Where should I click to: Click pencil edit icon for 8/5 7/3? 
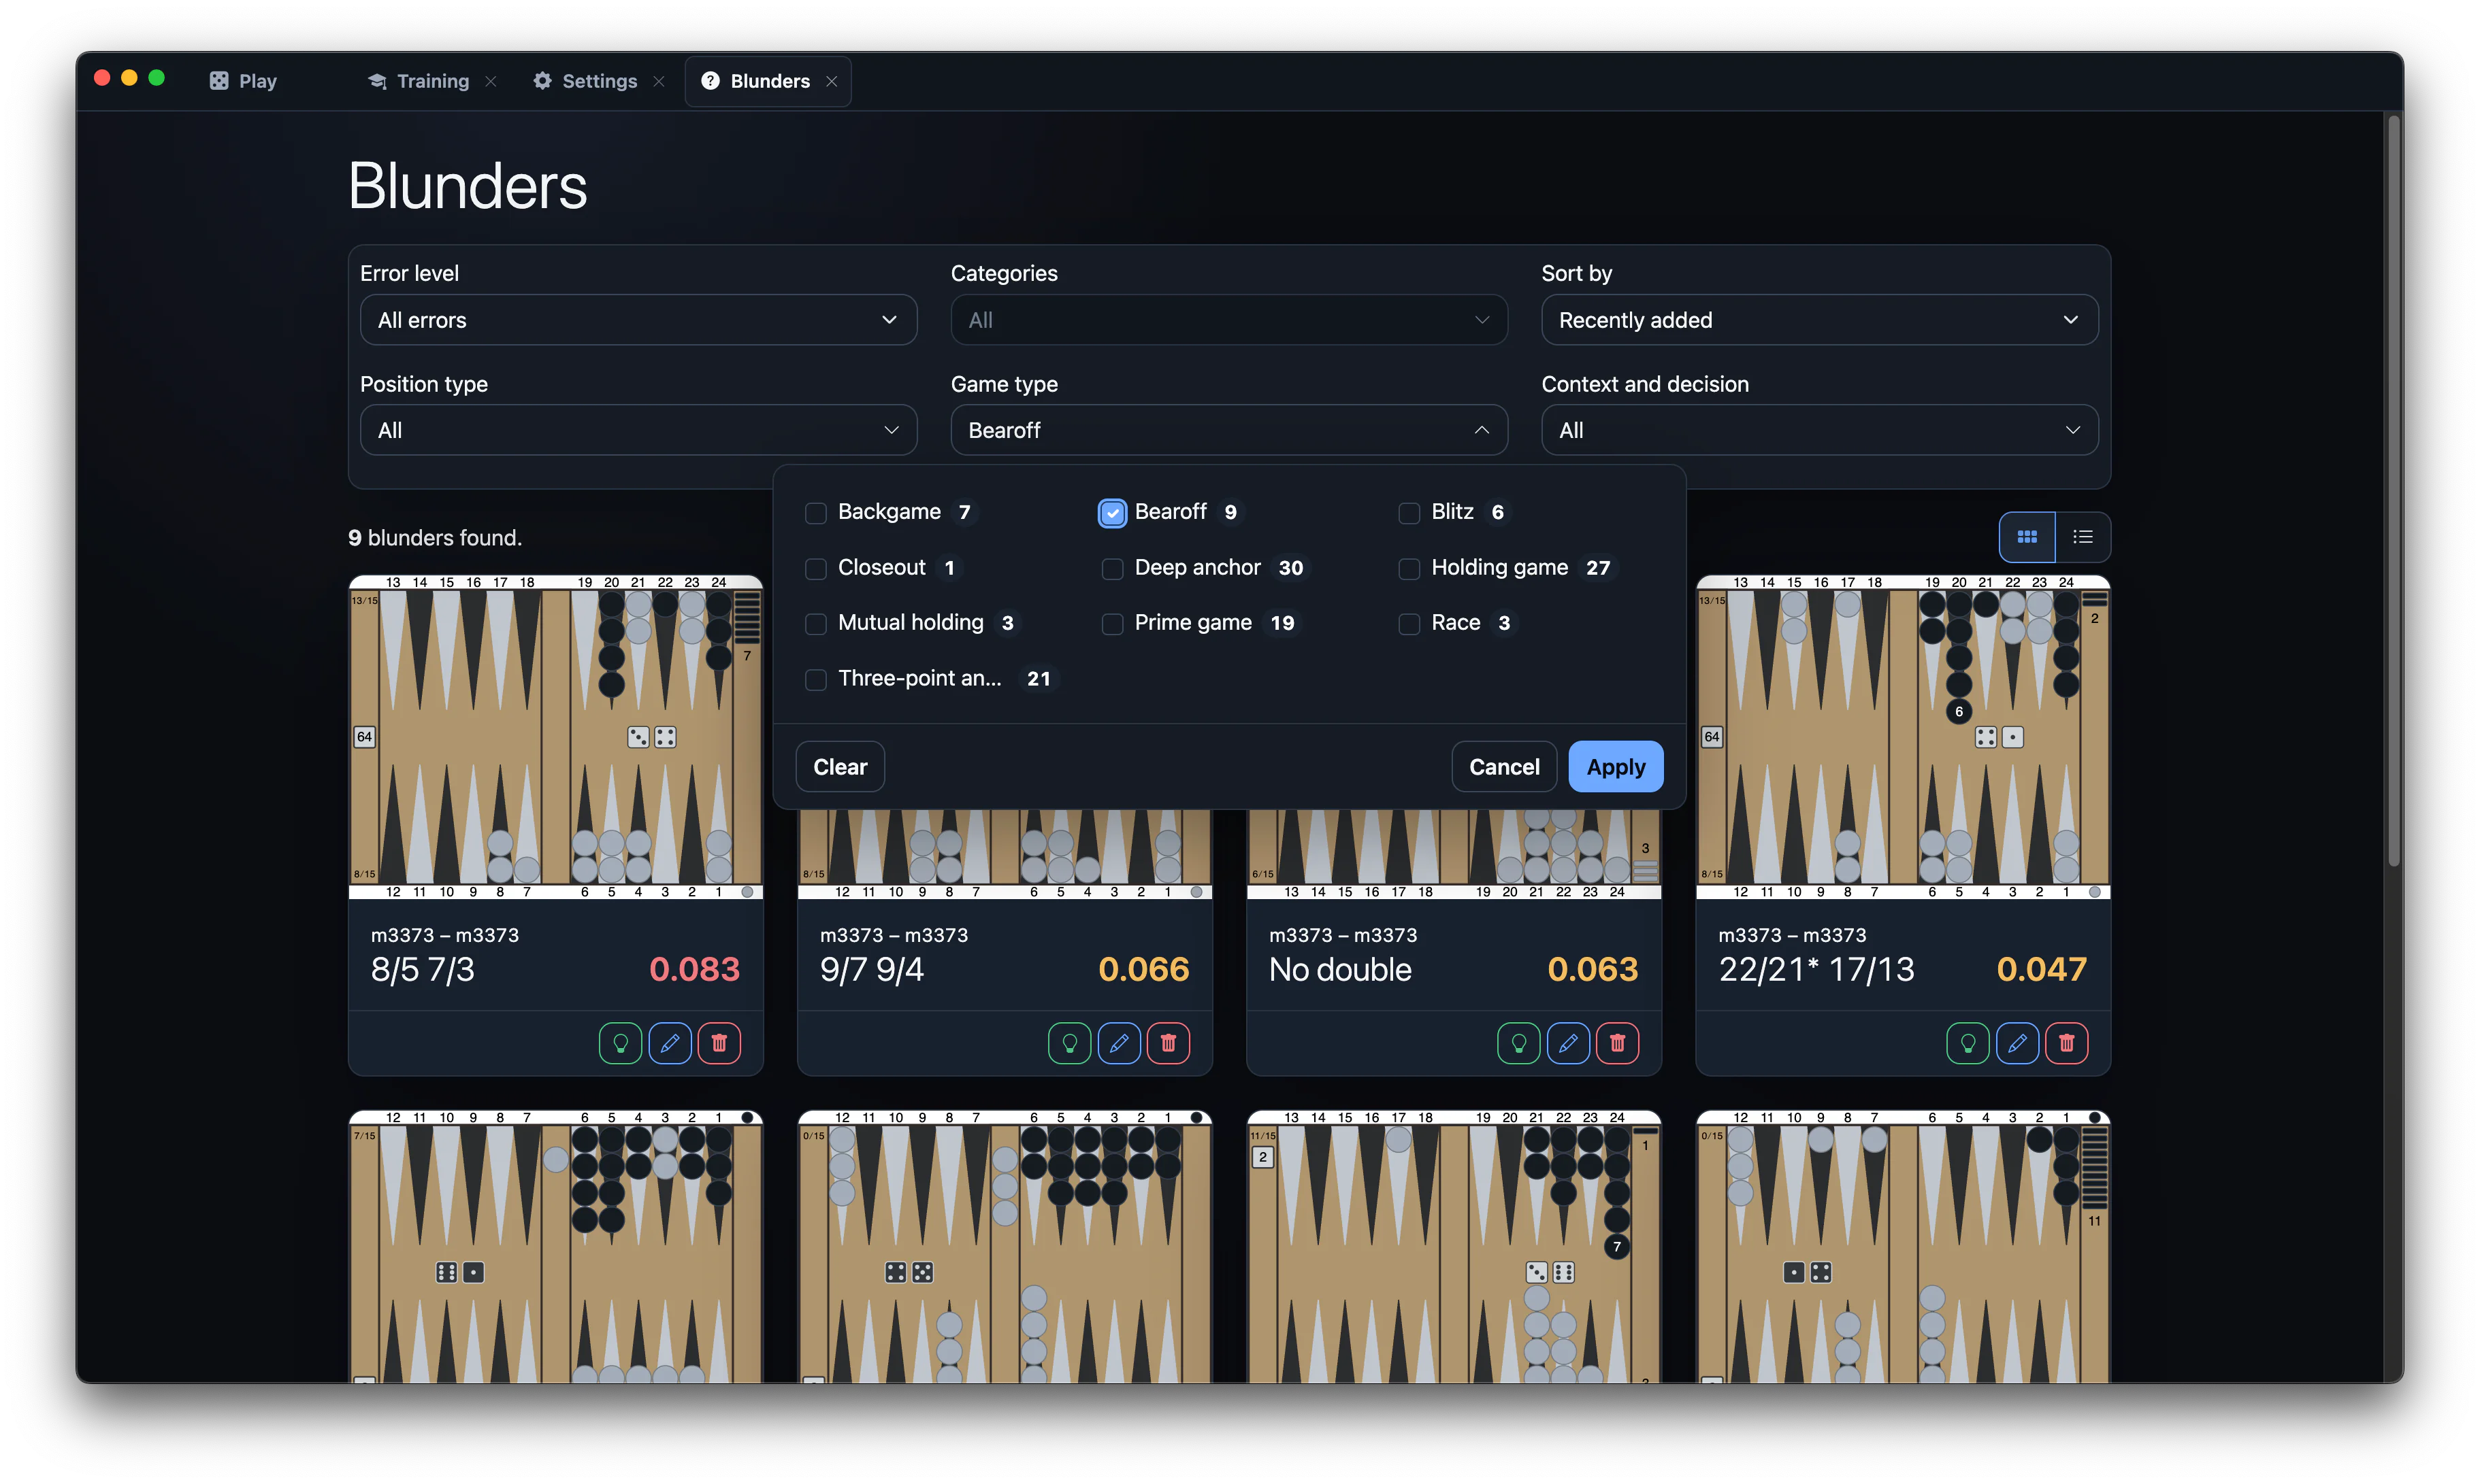tap(669, 1043)
